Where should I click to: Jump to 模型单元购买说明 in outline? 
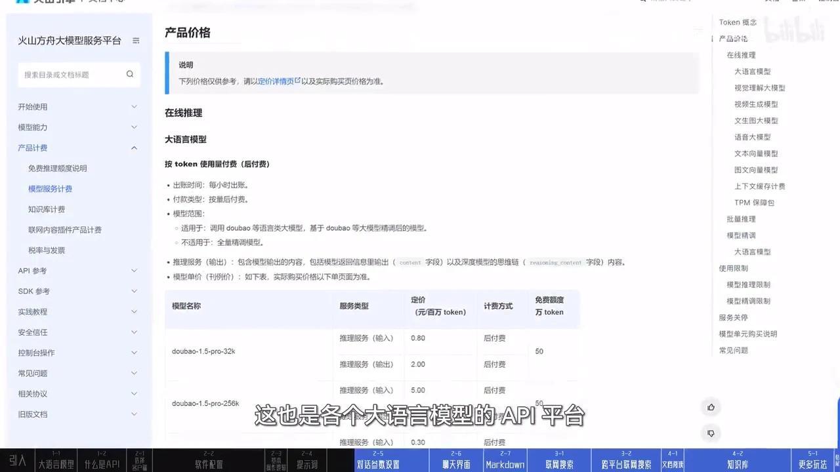point(748,334)
